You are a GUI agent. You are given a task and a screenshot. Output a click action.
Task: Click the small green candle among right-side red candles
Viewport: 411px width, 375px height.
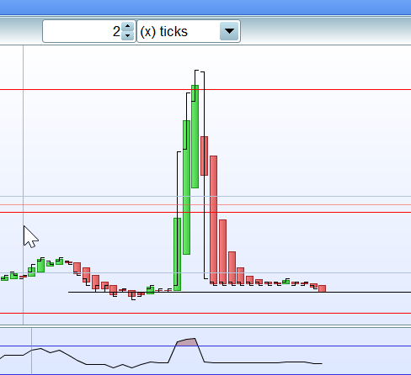[x=286, y=282]
